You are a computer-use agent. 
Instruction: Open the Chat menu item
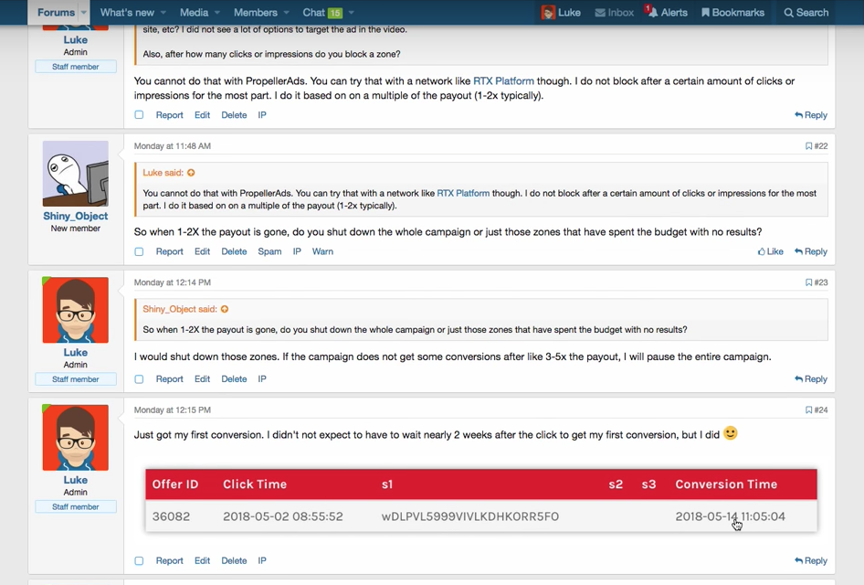(313, 12)
